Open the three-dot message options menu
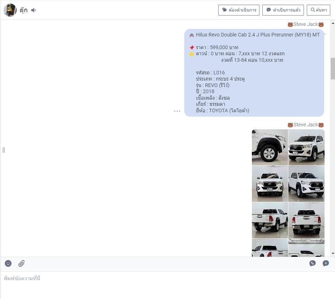 pos(177,111)
